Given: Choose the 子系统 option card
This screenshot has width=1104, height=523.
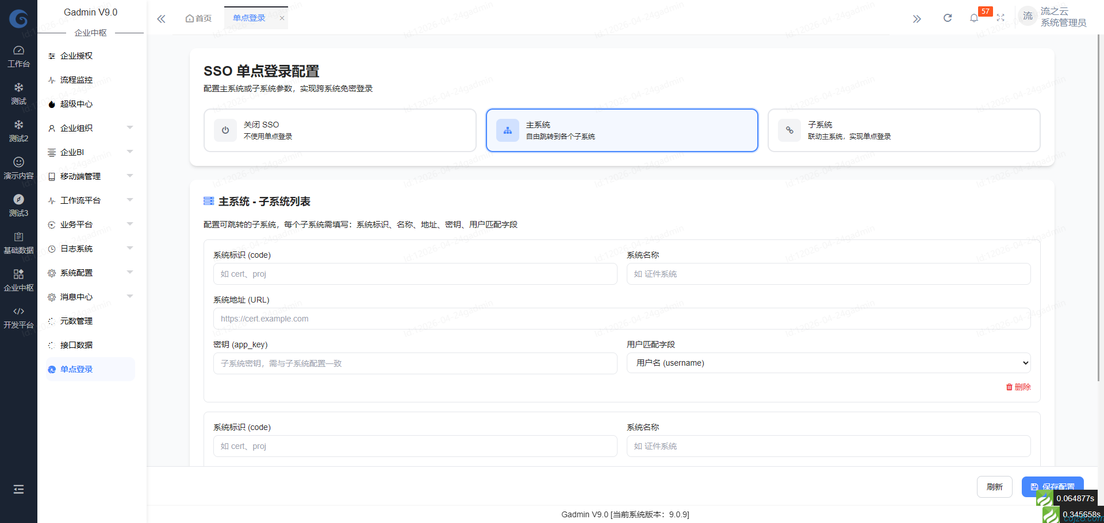Looking at the screenshot, I should [903, 130].
